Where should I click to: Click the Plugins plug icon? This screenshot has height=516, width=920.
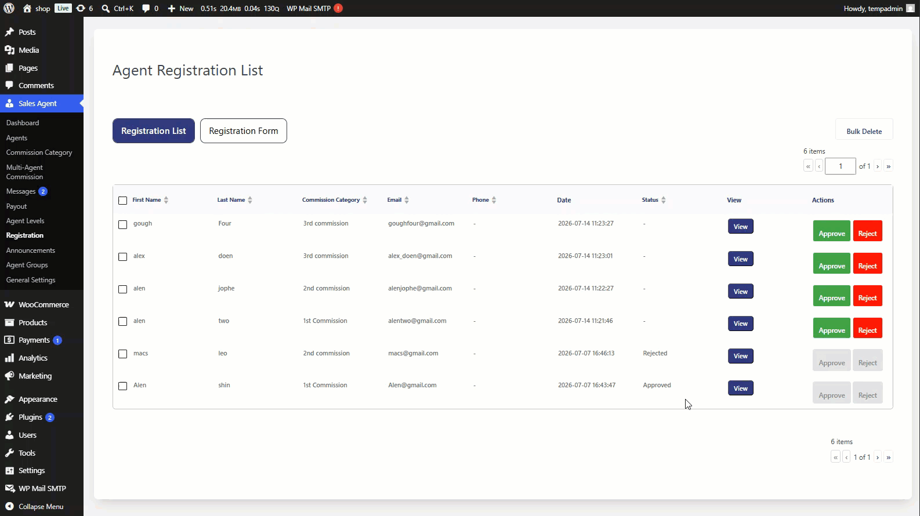click(x=9, y=417)
